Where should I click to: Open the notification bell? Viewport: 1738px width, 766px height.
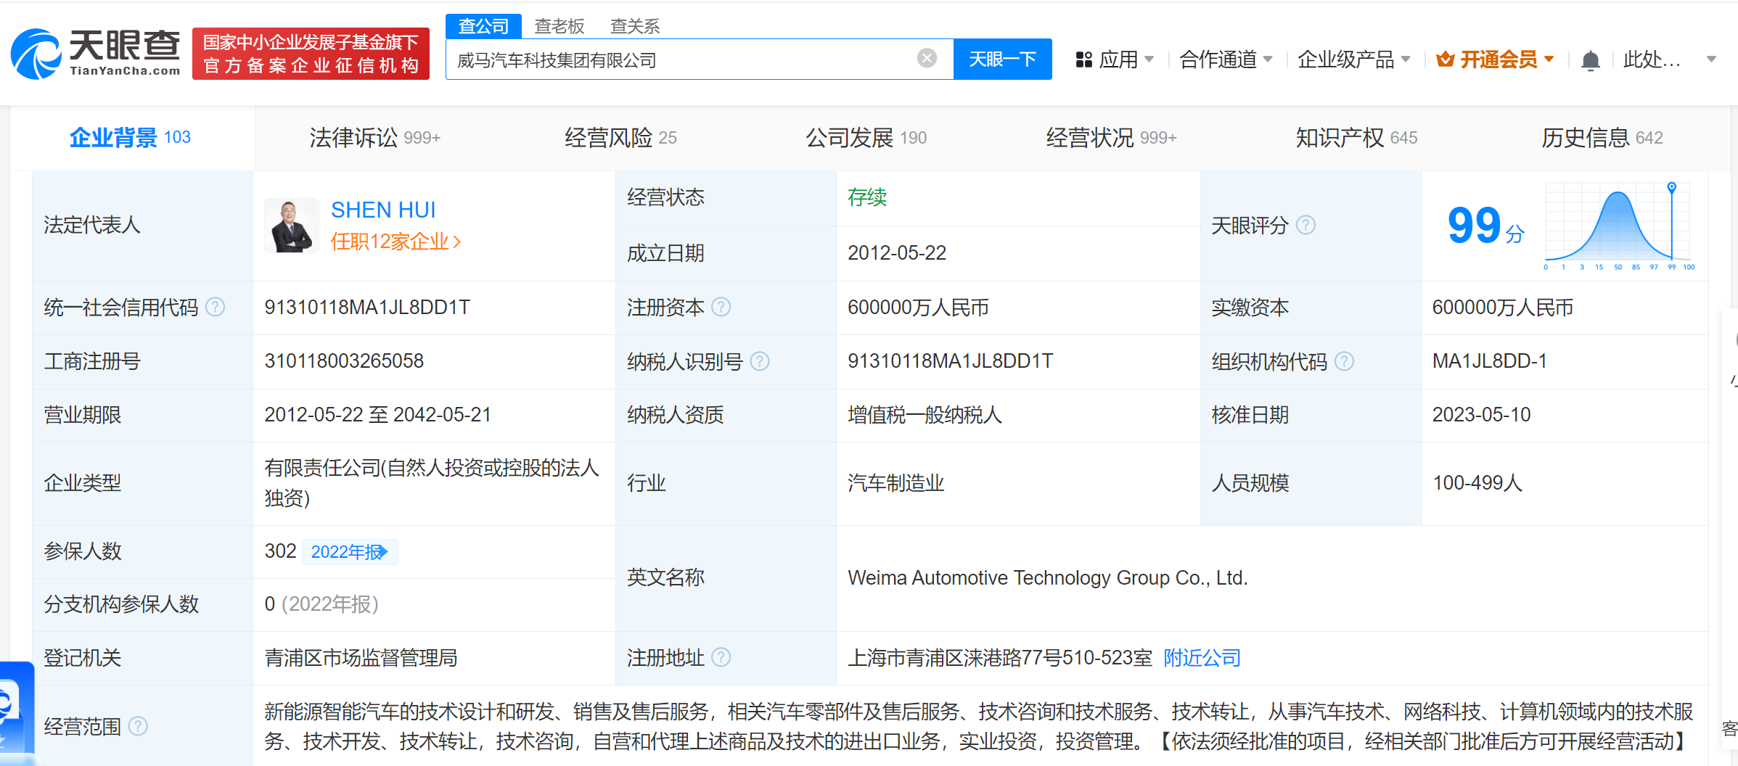(1590, 60)
